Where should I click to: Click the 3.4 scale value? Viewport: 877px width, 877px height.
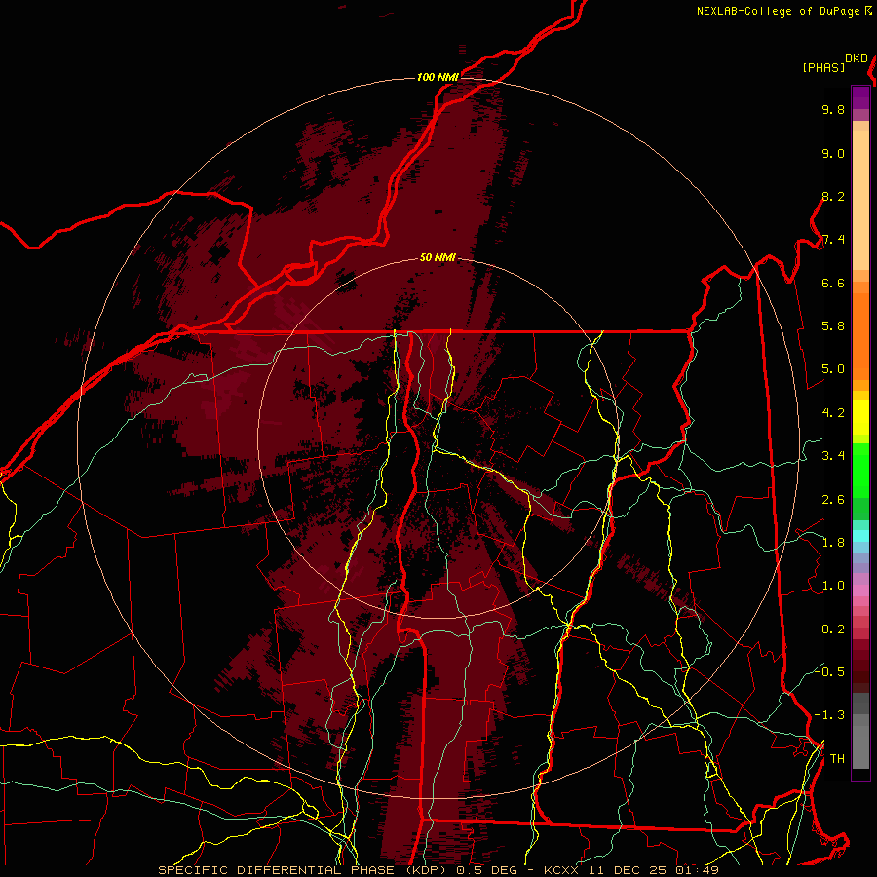pos(833,456)
